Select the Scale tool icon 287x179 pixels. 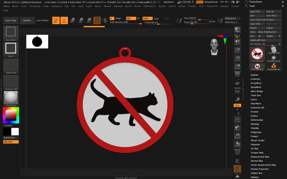click(80, 20)
